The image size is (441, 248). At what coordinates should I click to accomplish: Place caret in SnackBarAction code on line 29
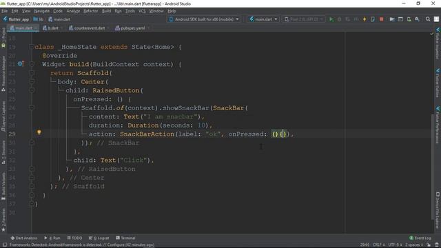click(x=147, y=134)
